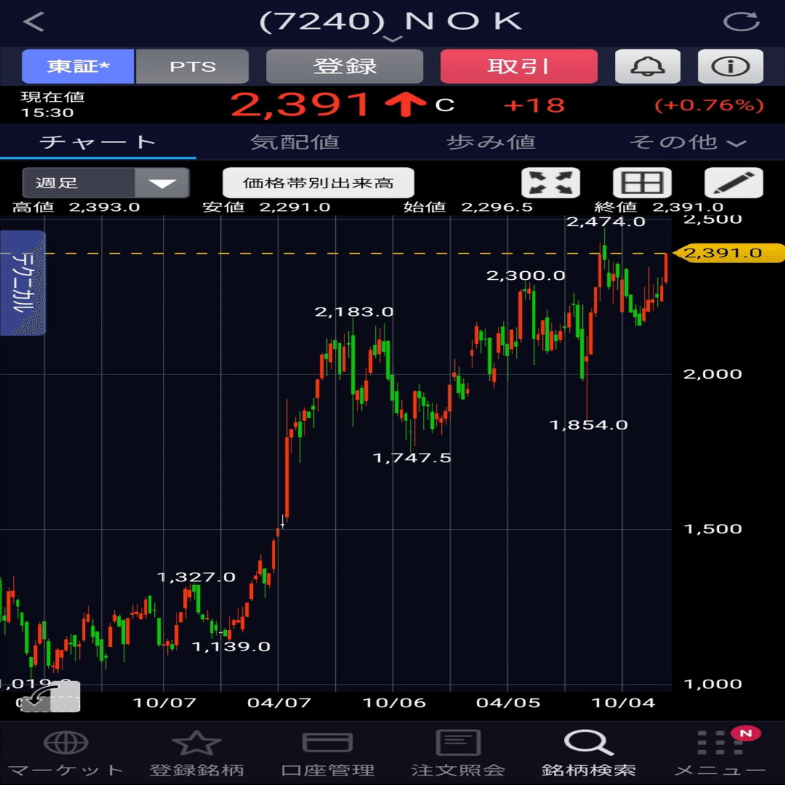Click (+0.76%) percent change
This screenshot has height=785, width=785.
click(x=709, y=105)
